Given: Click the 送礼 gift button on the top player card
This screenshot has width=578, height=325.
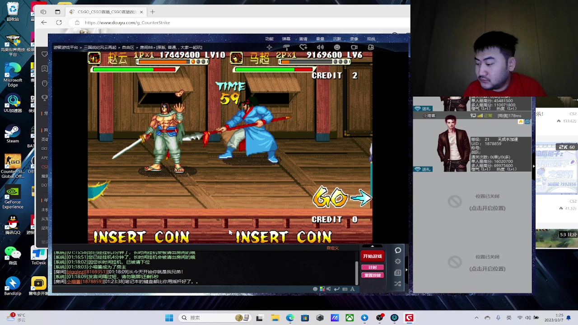Looking at the screenshot, I should point(423,108).
